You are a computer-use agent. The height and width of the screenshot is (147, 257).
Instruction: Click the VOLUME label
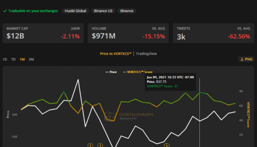point(99,29)
